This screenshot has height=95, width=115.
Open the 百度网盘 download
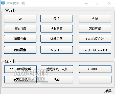click(x=20, y=50)
